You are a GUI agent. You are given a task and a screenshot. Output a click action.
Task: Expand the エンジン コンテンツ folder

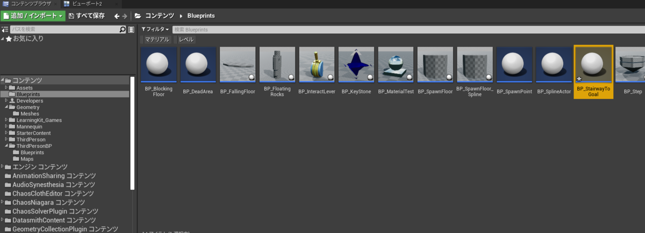point(2,167)
